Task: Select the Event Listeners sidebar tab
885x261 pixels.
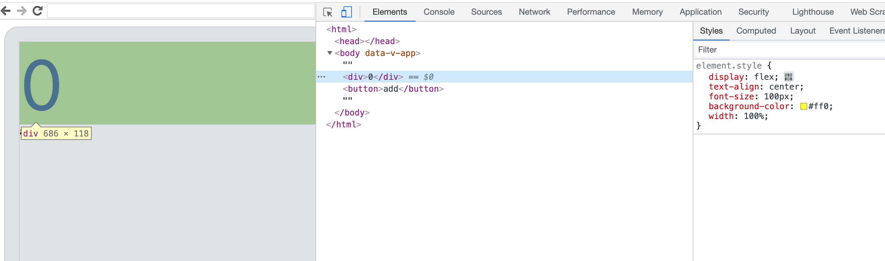Action: 857,31
